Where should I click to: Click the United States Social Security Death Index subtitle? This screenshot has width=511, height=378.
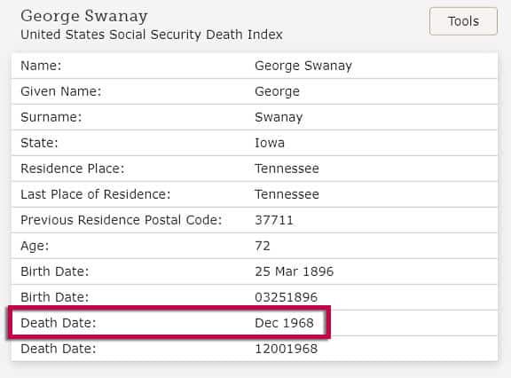152,35
